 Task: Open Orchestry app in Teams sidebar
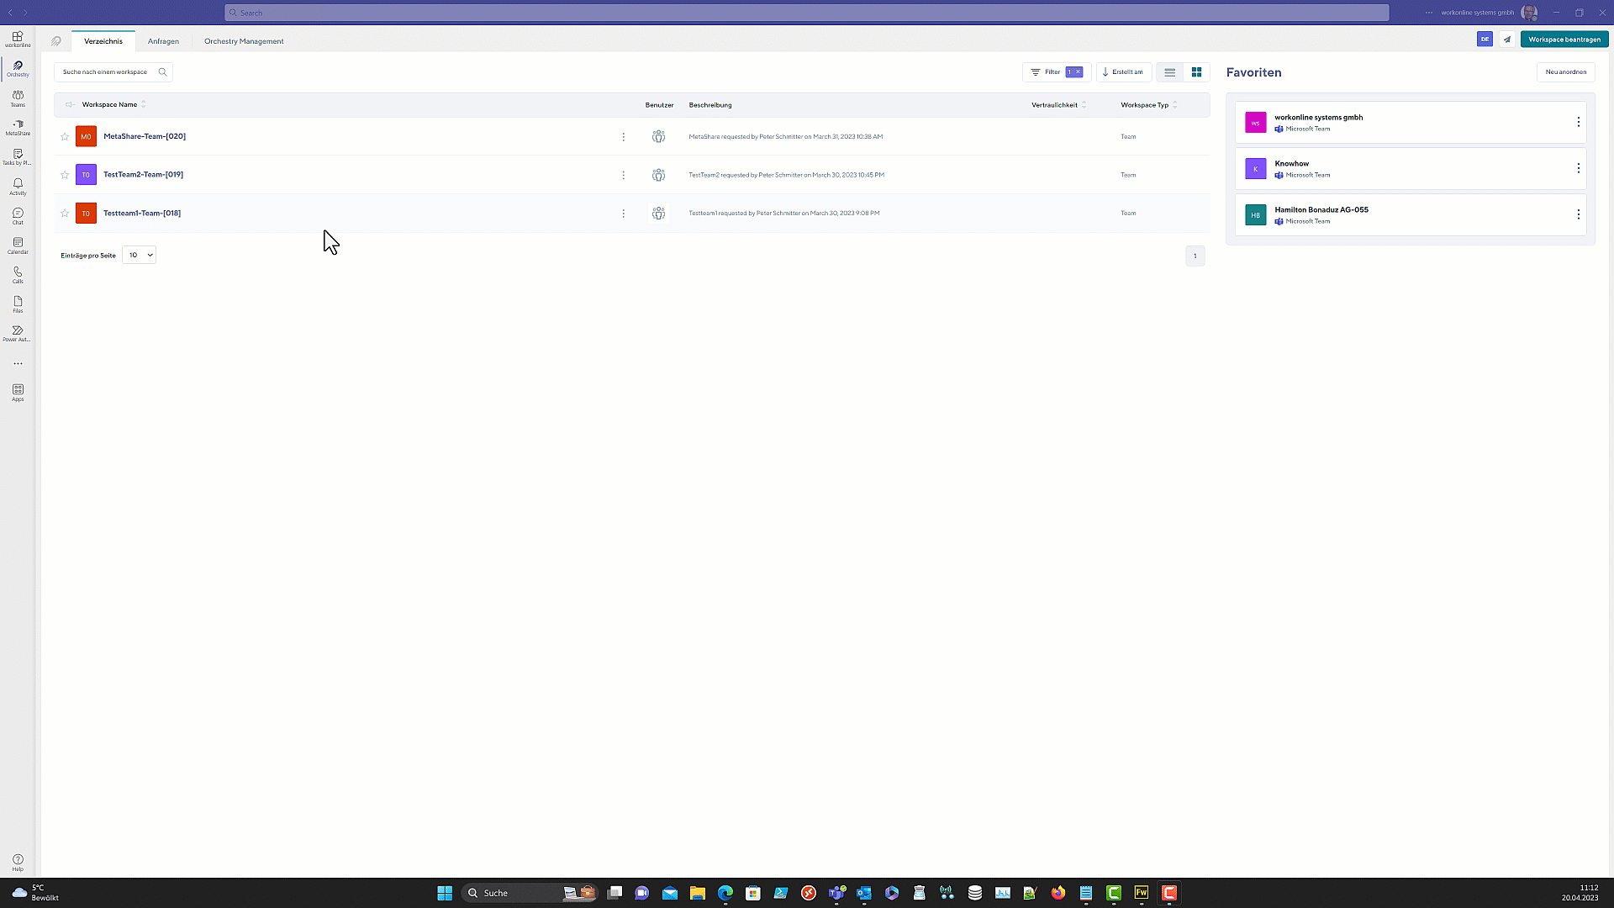[18, 68]
